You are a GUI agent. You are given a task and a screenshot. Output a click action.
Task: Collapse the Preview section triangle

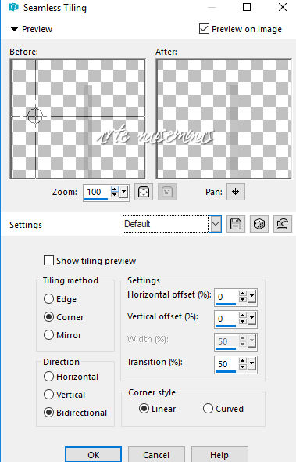(14, 29)
